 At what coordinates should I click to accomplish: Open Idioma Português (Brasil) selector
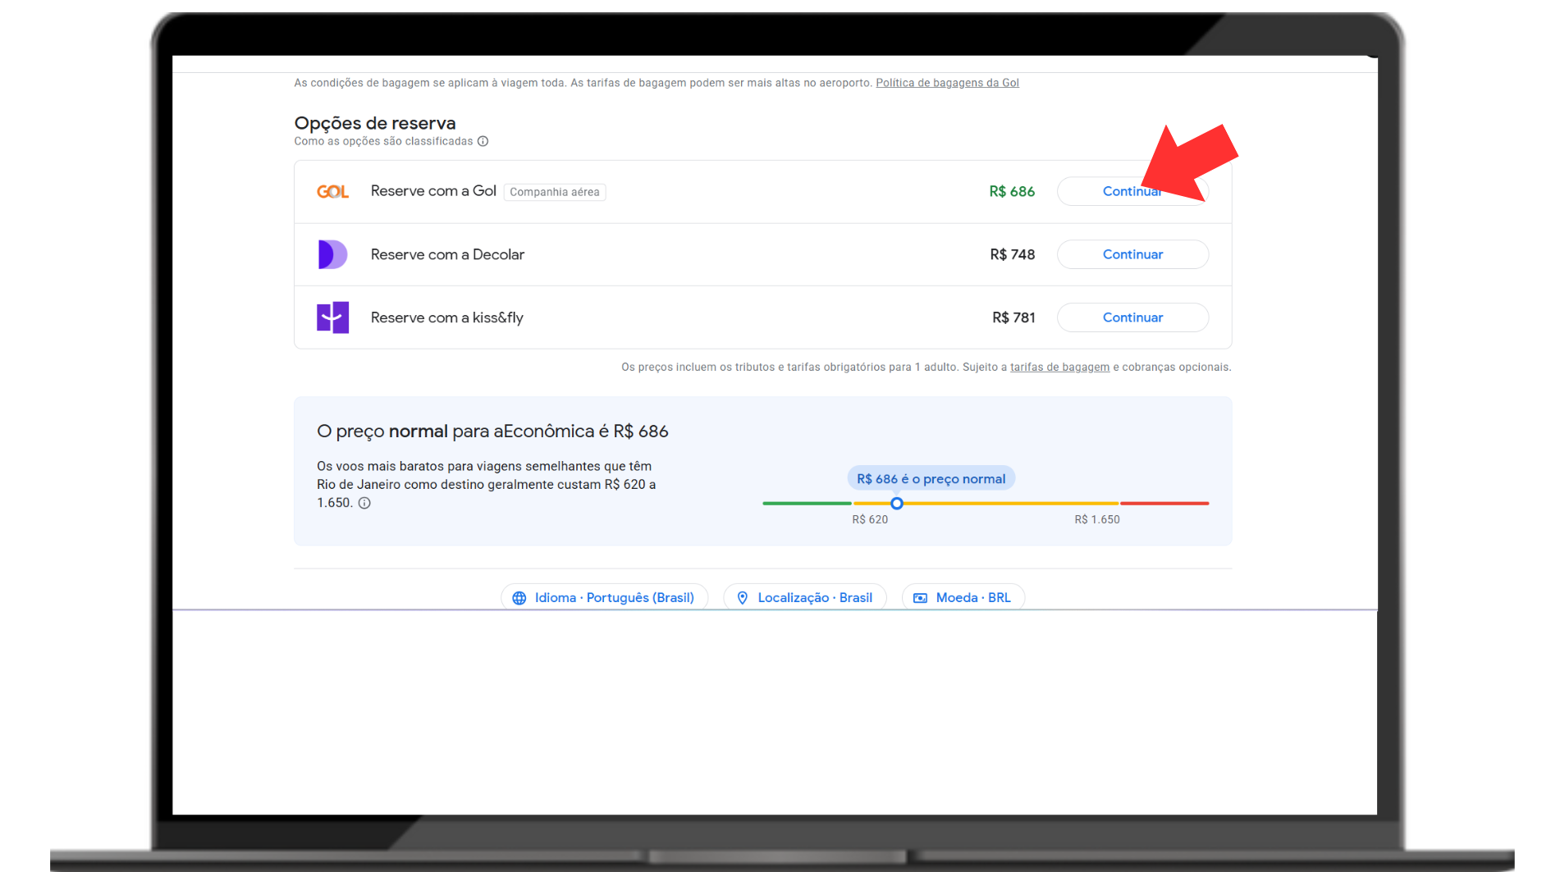pyautogui.click(x=613, y=598)
